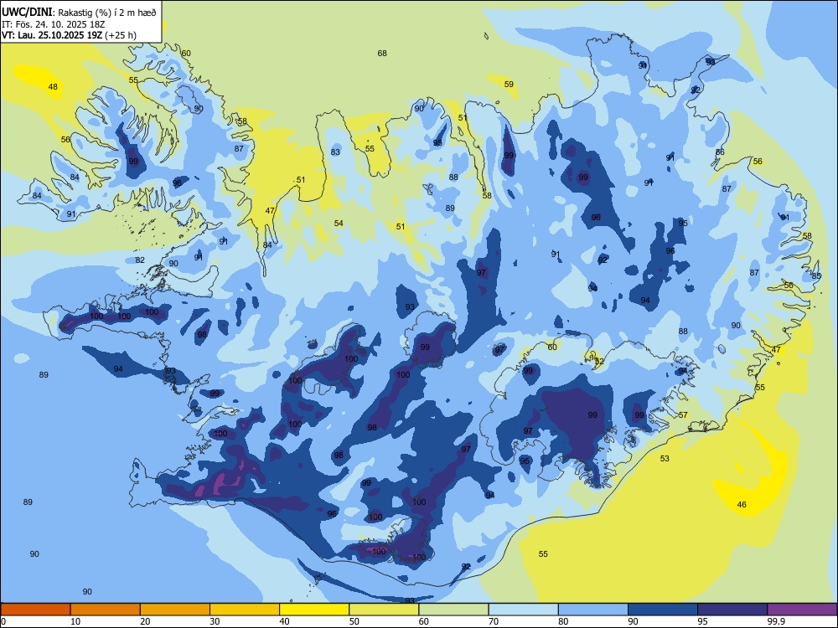
Task: Click the humidity value 83 on the map
Action: tap(335, 152)
